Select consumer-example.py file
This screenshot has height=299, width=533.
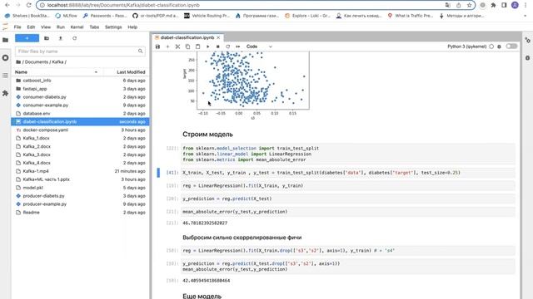coord(80,105)
